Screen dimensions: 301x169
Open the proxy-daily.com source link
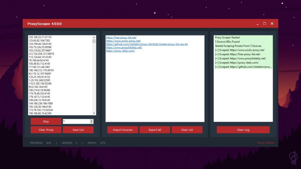[120, 51]
